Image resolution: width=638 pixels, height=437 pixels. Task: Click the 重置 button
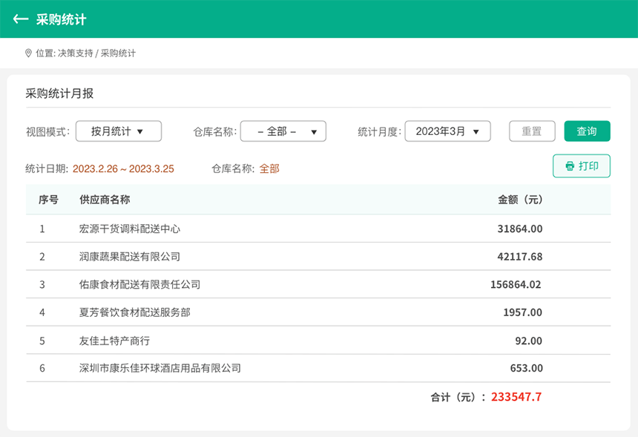(x=532, y=131)
